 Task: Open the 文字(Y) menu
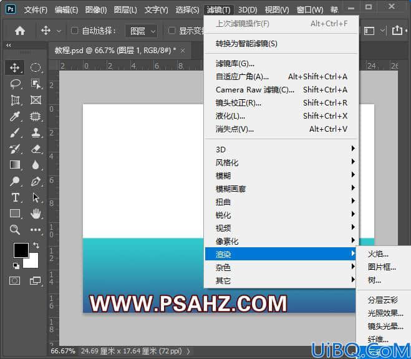click(x=156, y=10)
